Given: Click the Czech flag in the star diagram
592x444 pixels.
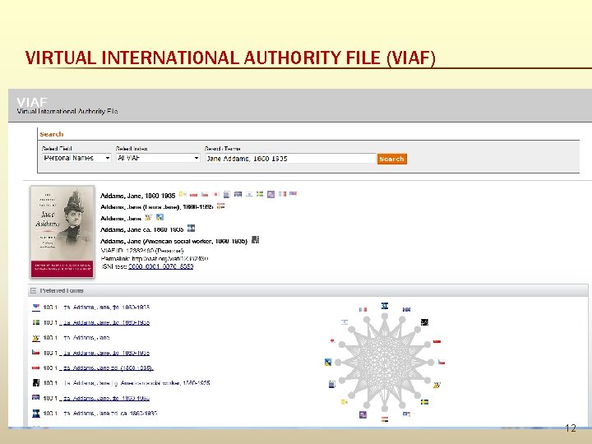Looking at the screenshot, I should pos(441,362).
